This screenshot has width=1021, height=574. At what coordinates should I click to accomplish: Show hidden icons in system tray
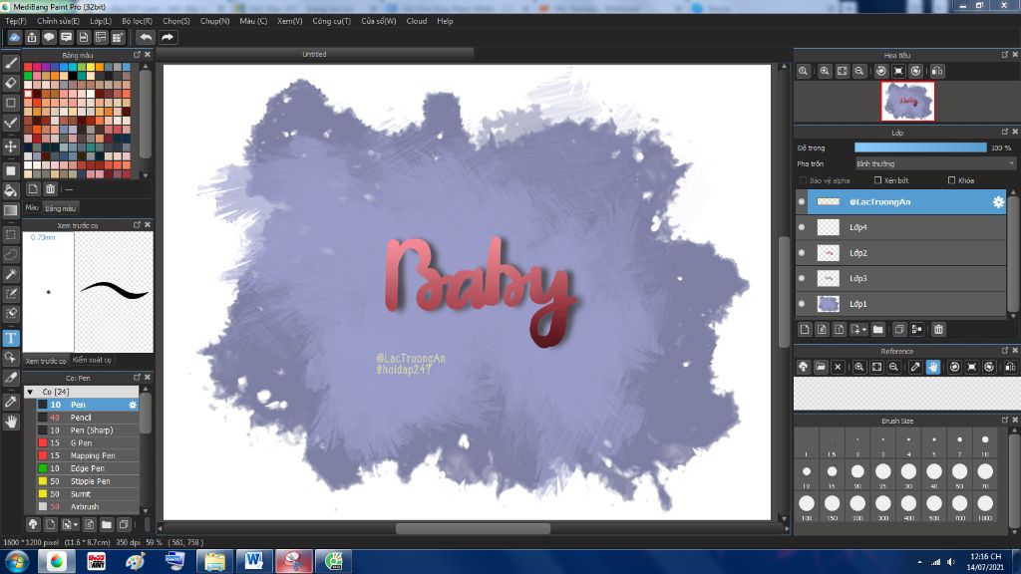click(x=919, y=562)
